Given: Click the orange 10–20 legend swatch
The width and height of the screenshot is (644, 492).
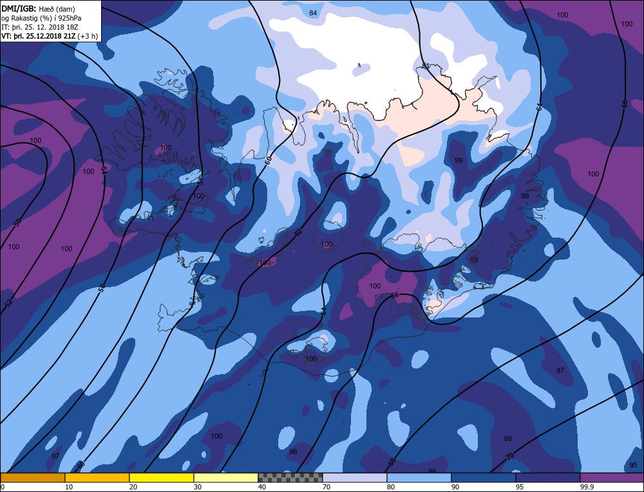Looking at the screenshot, I should 97,478.
